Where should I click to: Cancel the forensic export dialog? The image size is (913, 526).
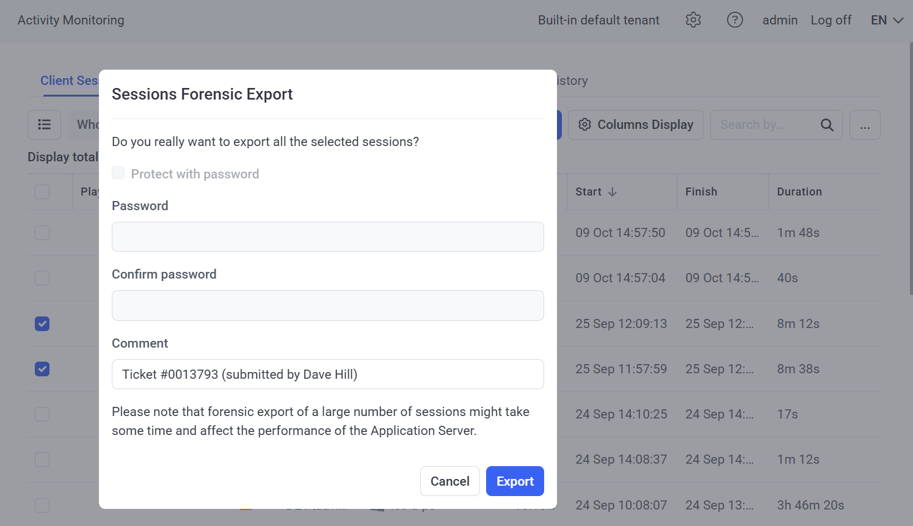pyautogui.click(x=449, y=481)
